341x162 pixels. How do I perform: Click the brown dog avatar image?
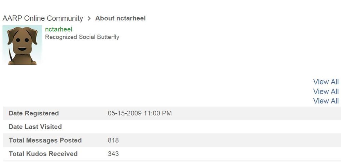(22, 45)
